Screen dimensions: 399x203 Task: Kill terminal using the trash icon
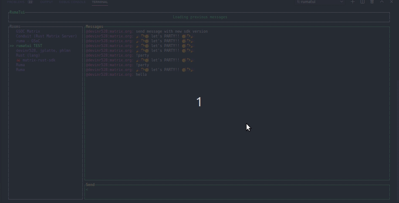[x=372, y=2]
